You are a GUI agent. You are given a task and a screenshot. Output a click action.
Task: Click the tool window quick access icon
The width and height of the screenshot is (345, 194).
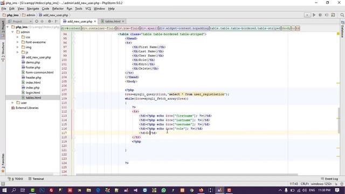point(3,184)
